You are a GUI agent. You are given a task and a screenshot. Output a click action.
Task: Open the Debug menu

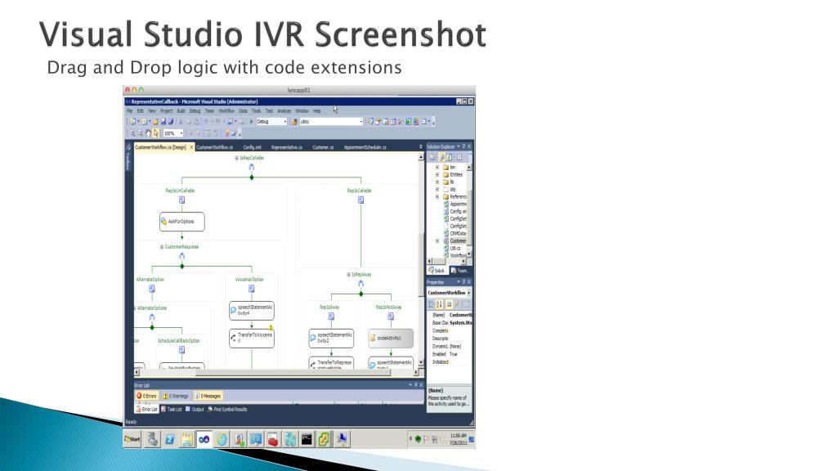195,111
